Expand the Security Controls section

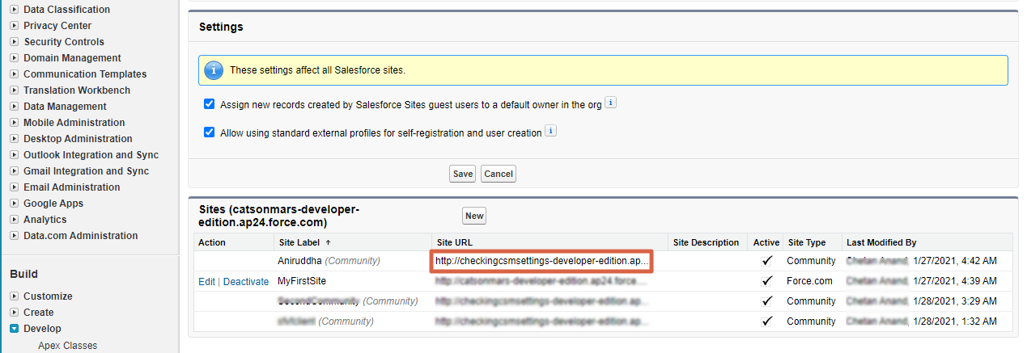pos(15,42)
